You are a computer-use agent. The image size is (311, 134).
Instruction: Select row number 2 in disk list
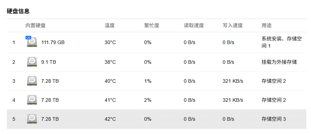click(x=14, y=62)
